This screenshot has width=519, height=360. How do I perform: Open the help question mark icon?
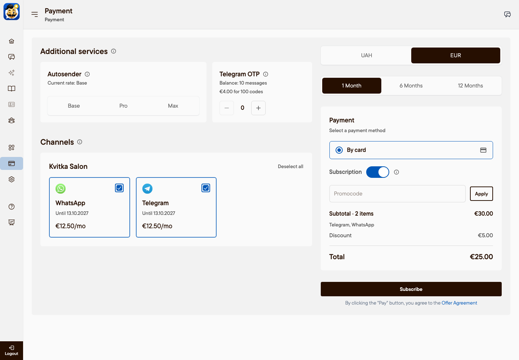pos(12,207)
